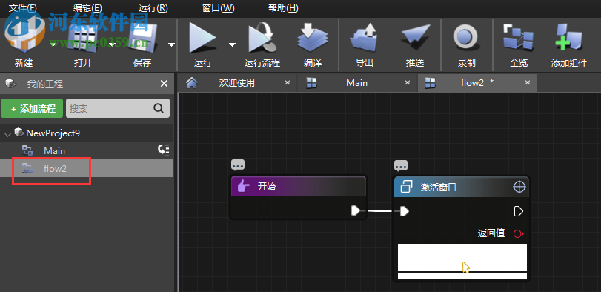The height and width of the screenshot is (292, 601).
Task: Click the 返回值 label on the node
Action: pos(491,233)
